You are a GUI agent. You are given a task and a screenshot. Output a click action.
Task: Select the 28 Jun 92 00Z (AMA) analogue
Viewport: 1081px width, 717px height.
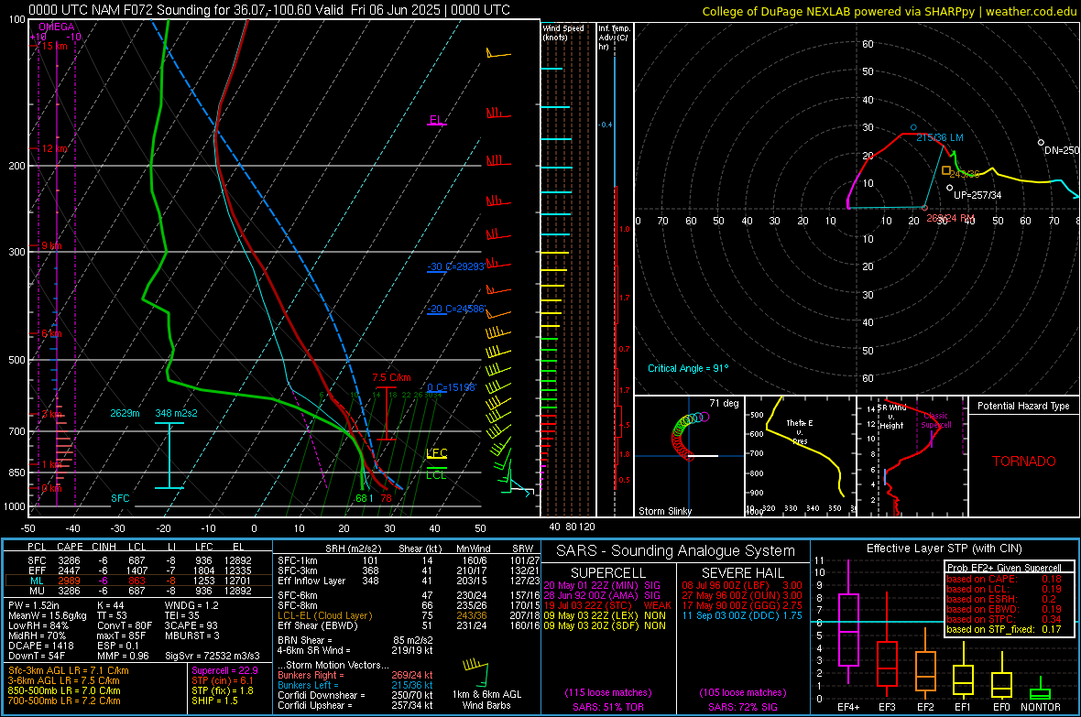click(602, 595)
